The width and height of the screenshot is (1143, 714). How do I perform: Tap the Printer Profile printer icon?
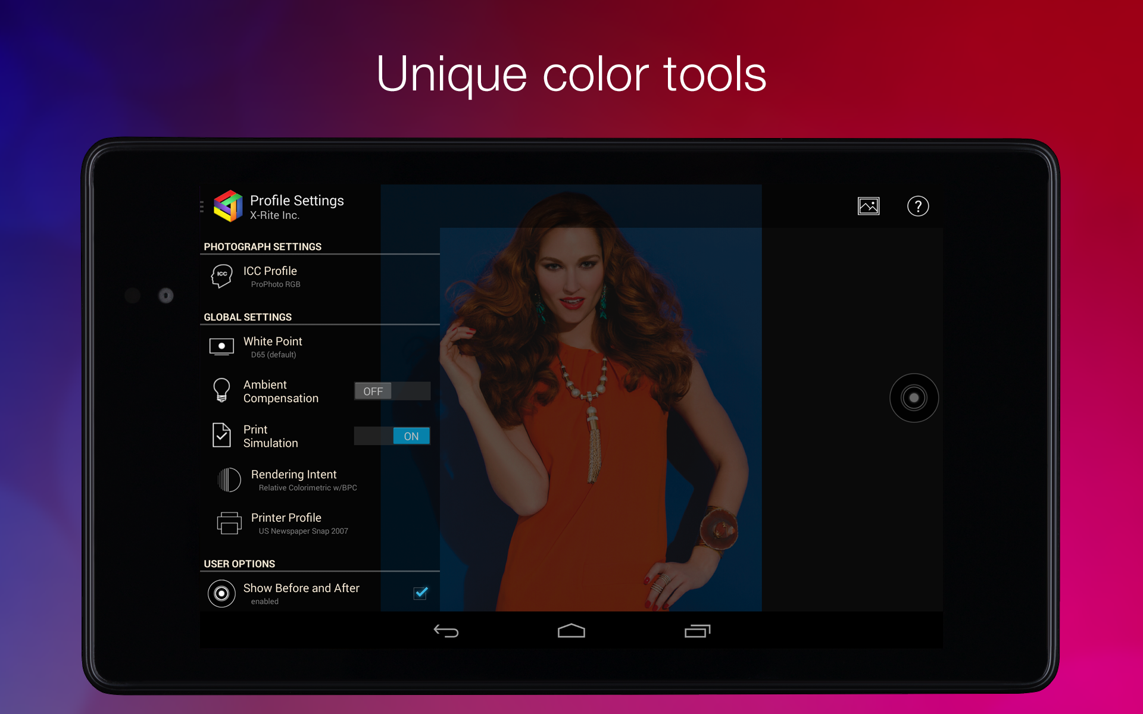229,523
